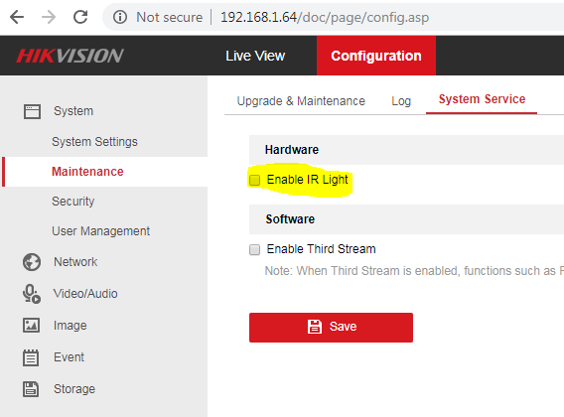Click the Network globe icon
The width and height of the screenshot is (564, 417).
coord(32,262)
